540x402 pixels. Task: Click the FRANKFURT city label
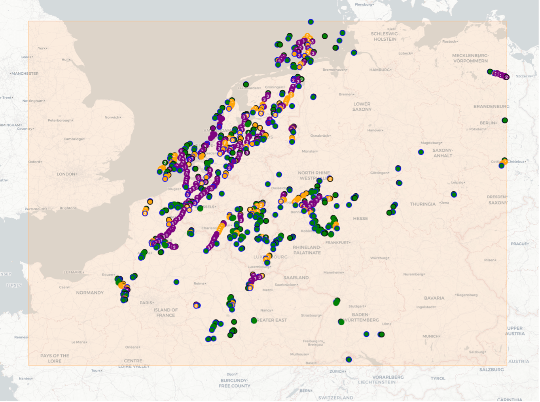tap(337, 243)
